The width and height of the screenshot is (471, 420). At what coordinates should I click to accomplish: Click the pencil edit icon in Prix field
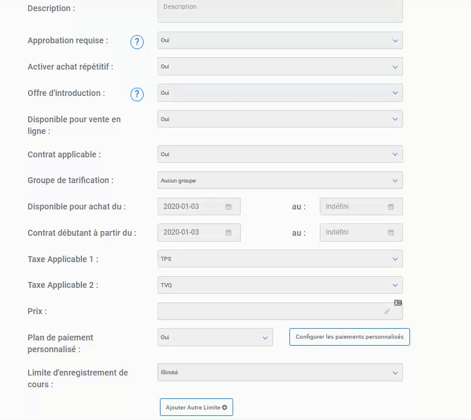(x=387, y=311)
